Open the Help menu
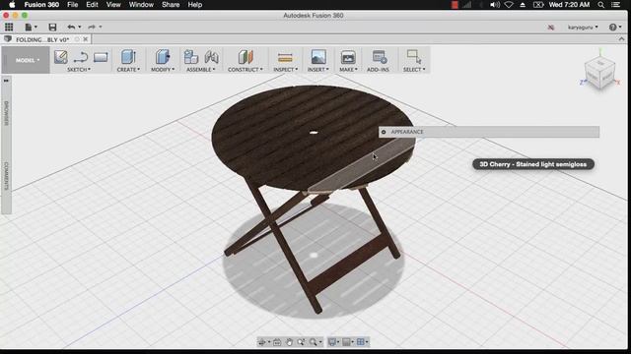The width and height of the screenshot is (631, 354). click(x=195, y=5)
